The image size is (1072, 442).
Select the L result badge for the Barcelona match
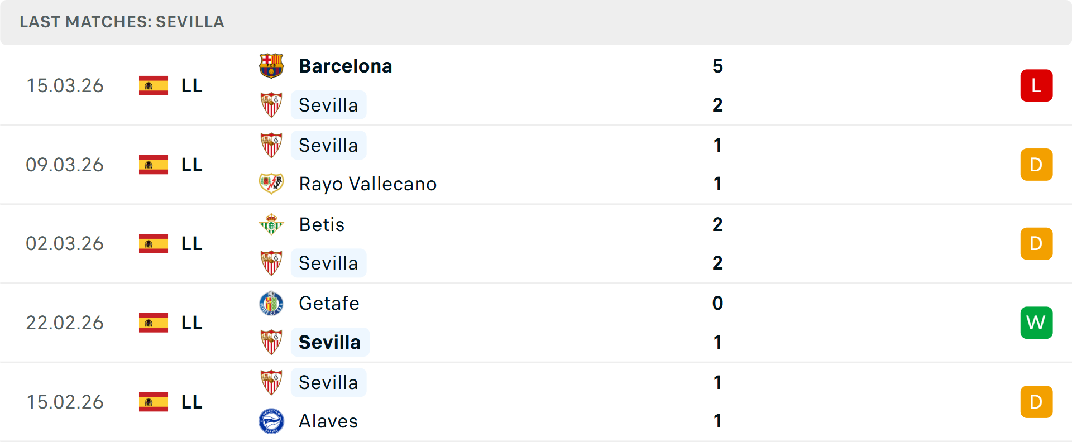(x=1037, y=85)
